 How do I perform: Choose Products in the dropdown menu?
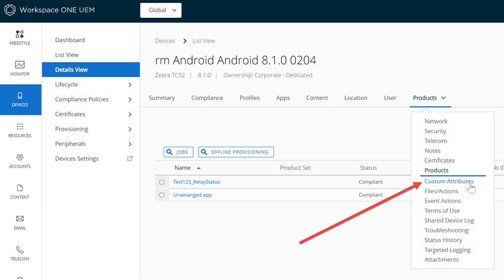436,170
